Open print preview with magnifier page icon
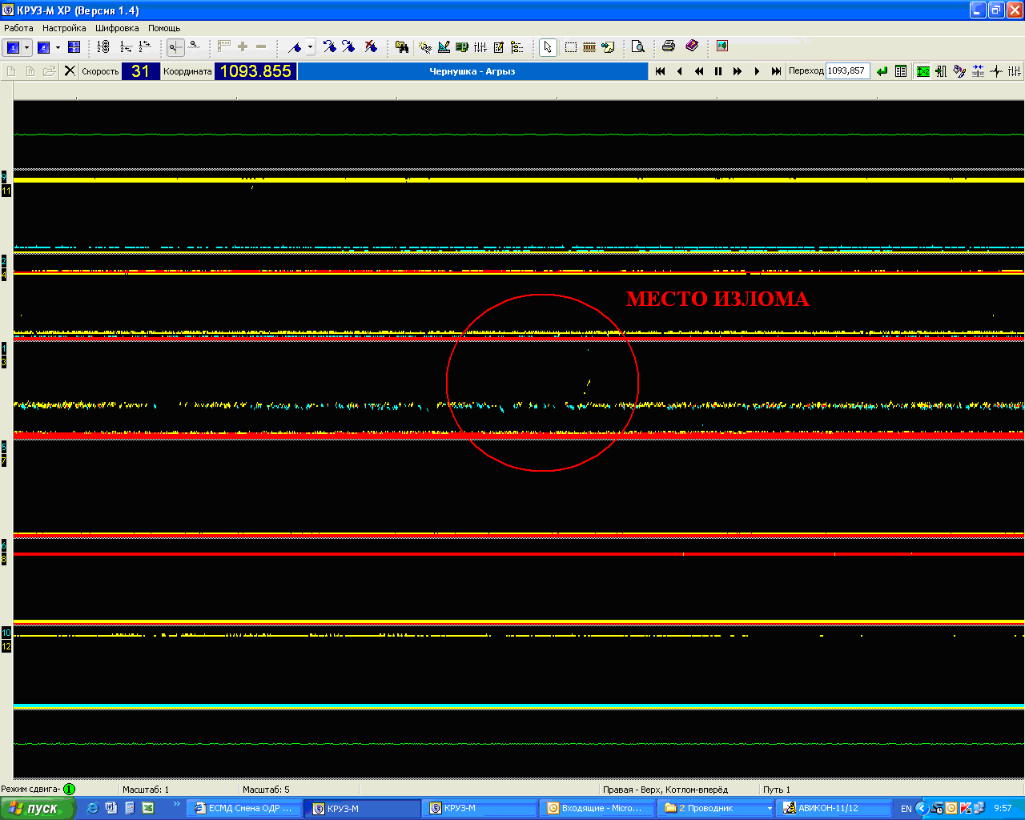Viewport: 1025px width, 820px height. click(x=638, y=47)
